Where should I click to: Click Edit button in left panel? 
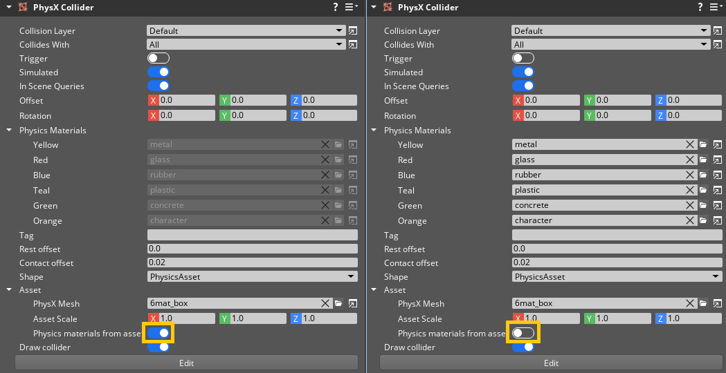coord(186,363)
